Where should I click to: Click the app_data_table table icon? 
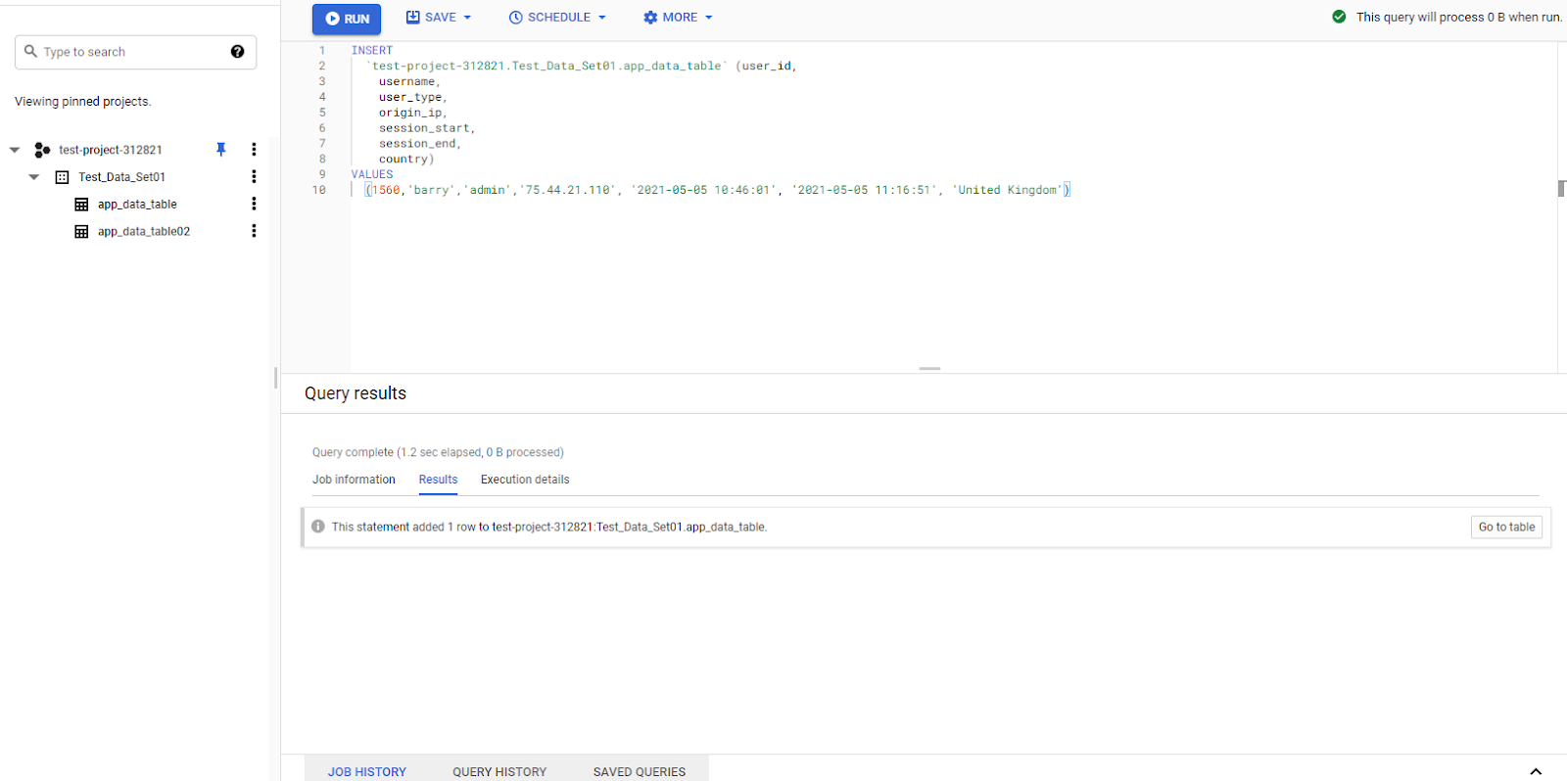click(81, 205)
